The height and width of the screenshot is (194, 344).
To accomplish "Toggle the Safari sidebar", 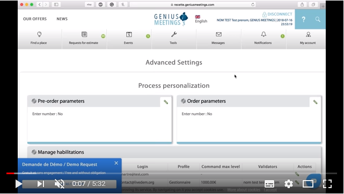I will 56,4.
